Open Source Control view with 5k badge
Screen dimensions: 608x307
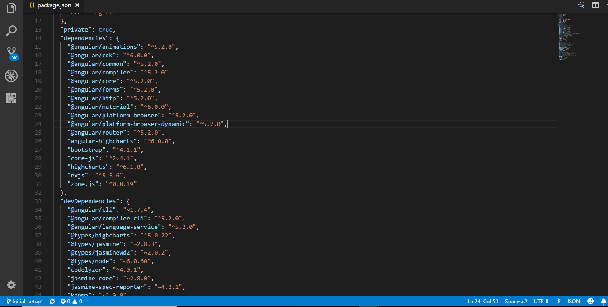point(12,54)
